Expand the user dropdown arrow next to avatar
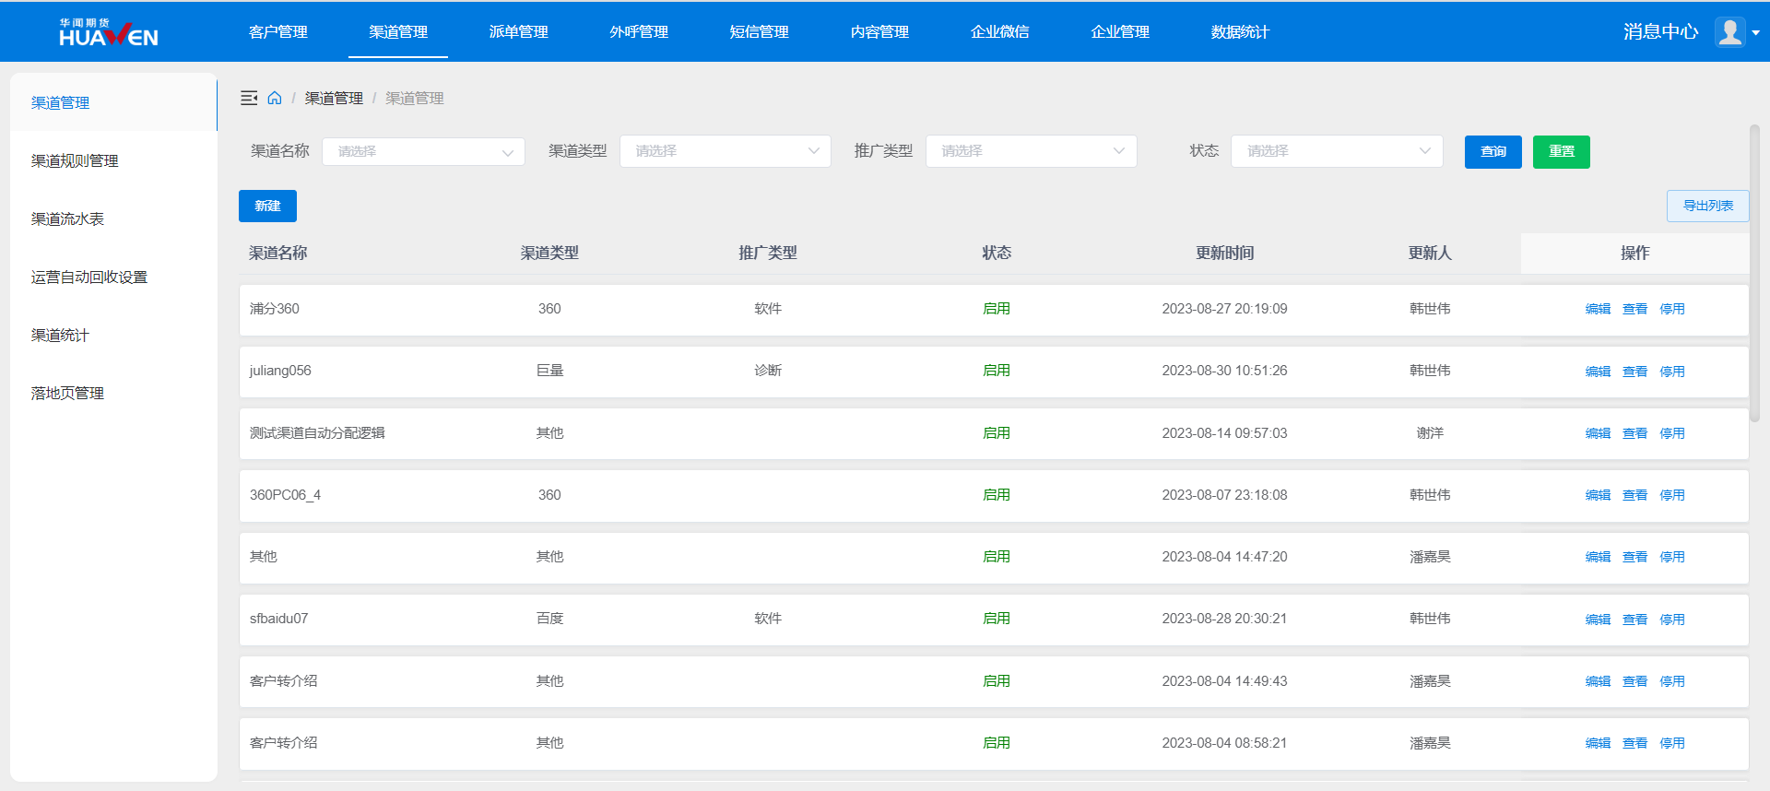 click(x=1756, y=33)
